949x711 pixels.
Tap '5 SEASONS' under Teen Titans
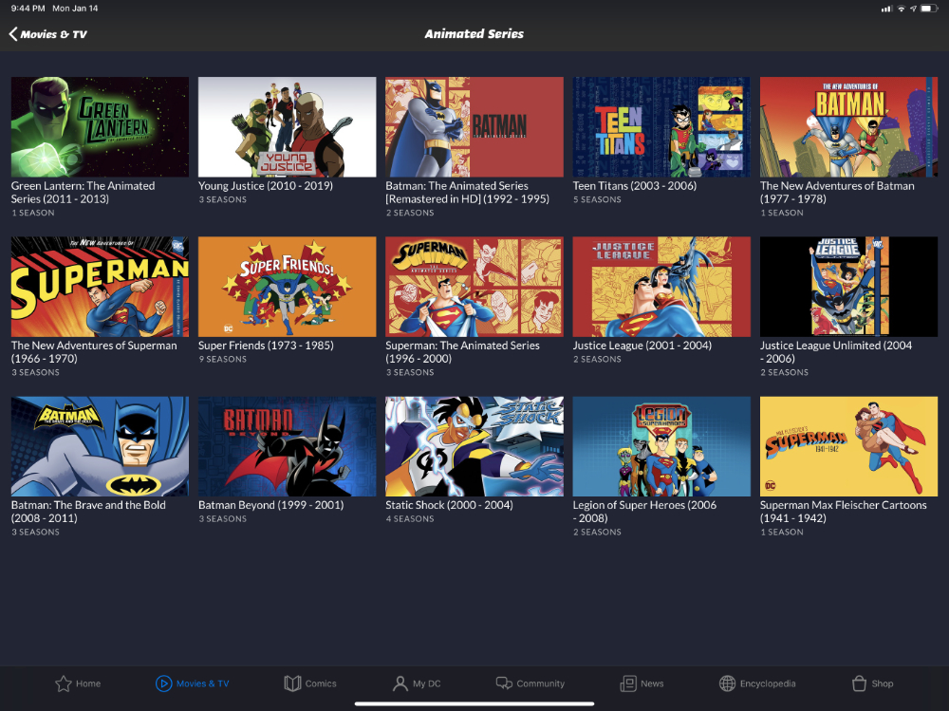(597, 199)
